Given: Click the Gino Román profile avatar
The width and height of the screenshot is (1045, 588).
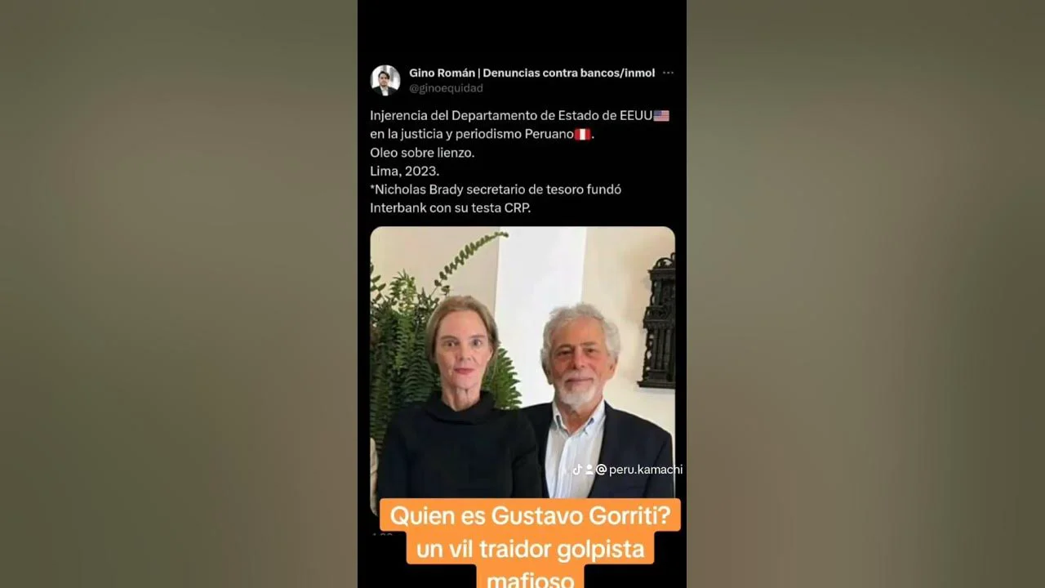Looking at the screenshot, I should coord(385,80).
